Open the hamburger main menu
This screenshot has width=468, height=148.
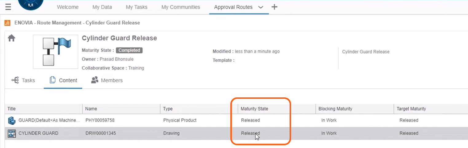(x=8, y=7)
